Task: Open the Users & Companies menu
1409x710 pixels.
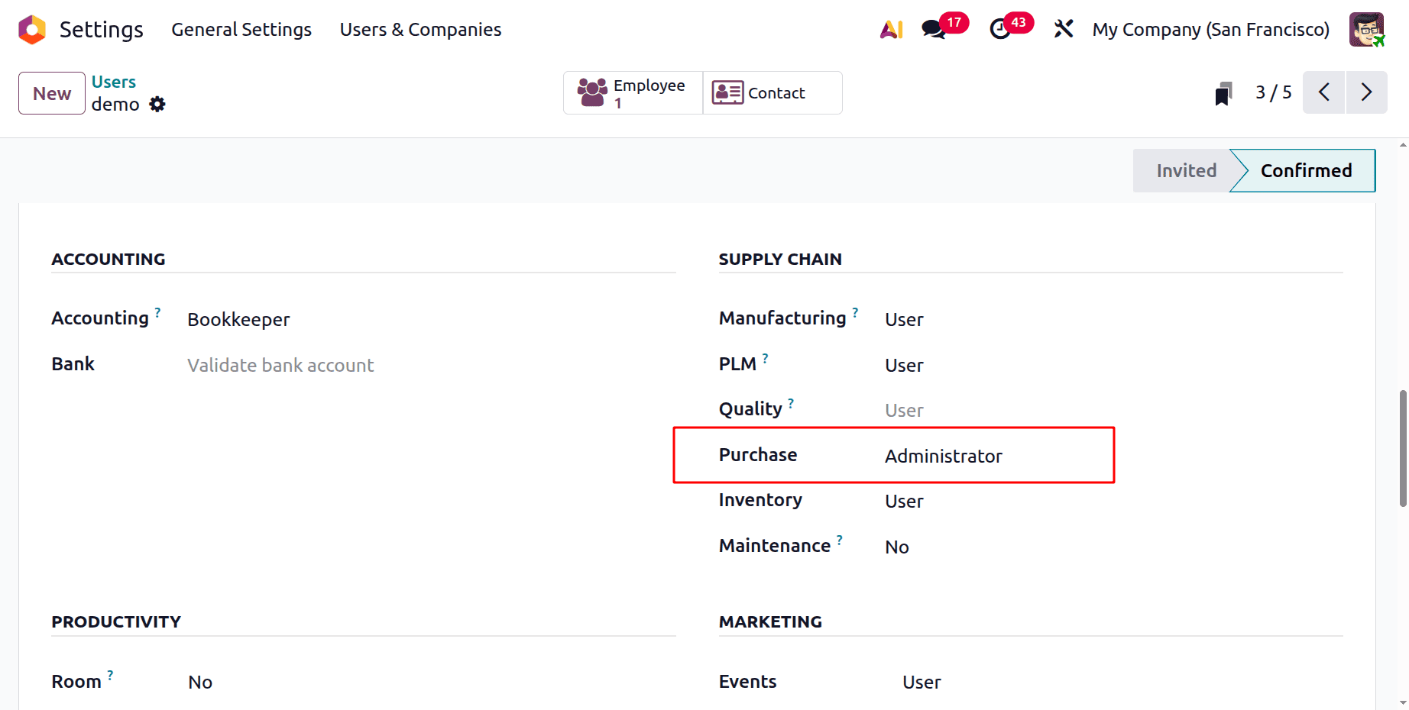Action: pos(419,29)
